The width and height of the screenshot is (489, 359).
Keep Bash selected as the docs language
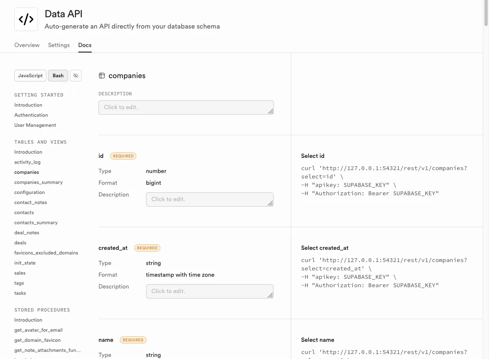[58, 76]
